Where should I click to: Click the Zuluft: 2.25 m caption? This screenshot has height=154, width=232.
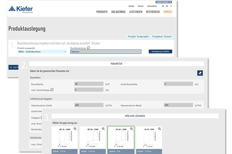pyautogui.click(x=92, y=151)
